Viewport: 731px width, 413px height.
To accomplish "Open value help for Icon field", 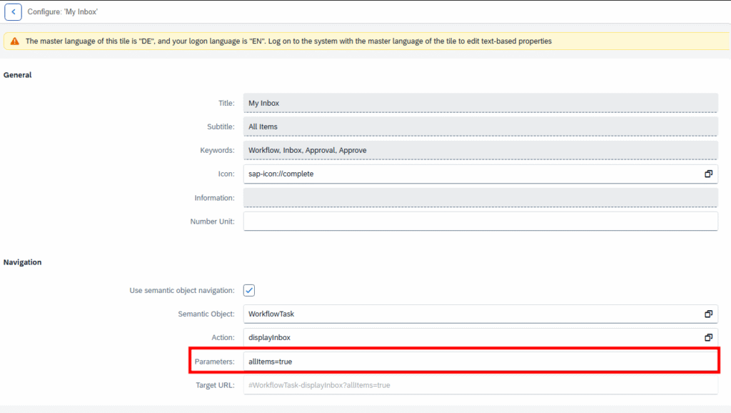I will point(708,174).
